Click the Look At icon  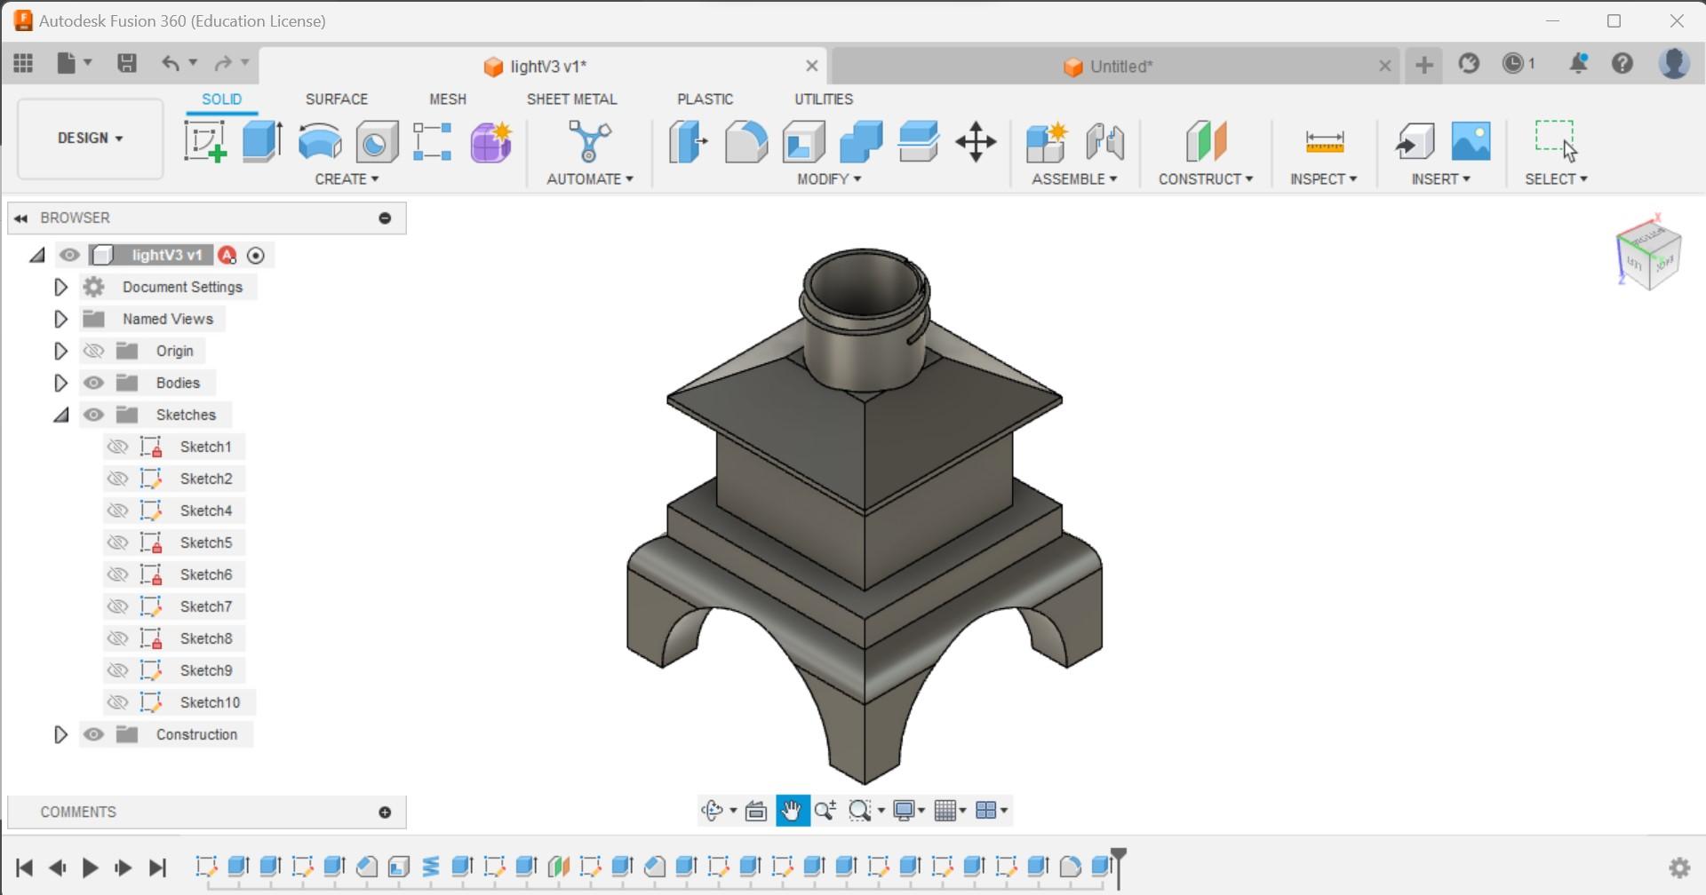(x=756, y=811)
